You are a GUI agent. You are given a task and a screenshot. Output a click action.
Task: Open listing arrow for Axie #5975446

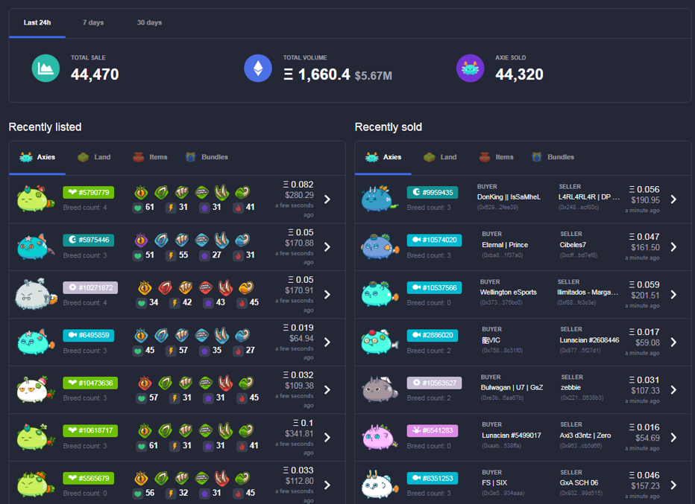327,247
